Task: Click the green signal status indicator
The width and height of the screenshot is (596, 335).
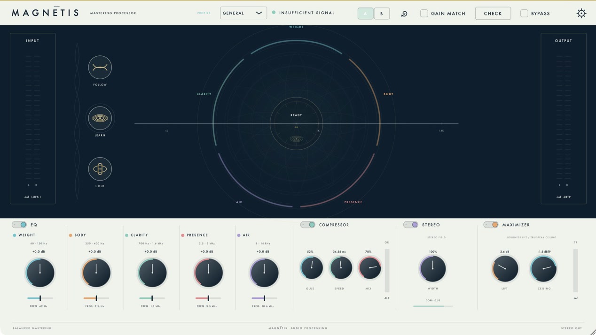Action: (x=274, y=13)
